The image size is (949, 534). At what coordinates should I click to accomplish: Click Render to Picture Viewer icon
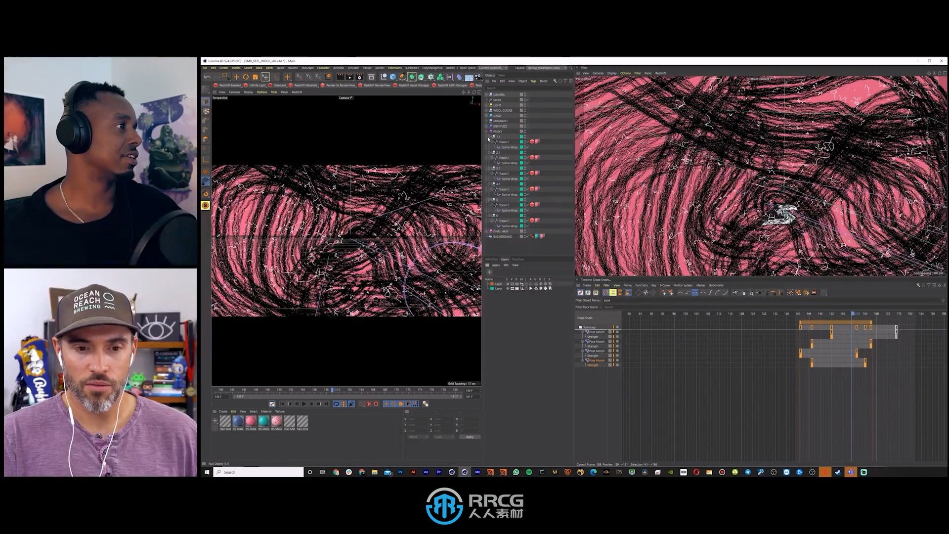point(350,77)
